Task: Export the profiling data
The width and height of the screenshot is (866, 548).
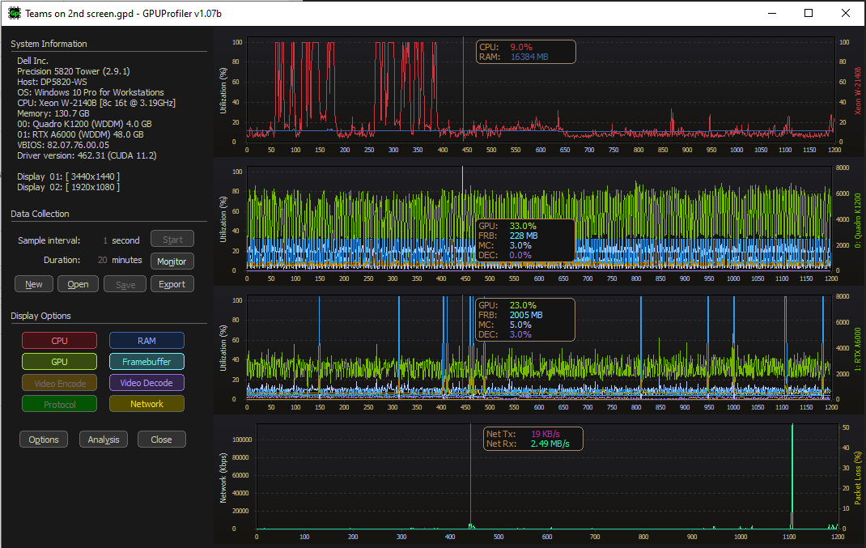Action: pos(172,284)
